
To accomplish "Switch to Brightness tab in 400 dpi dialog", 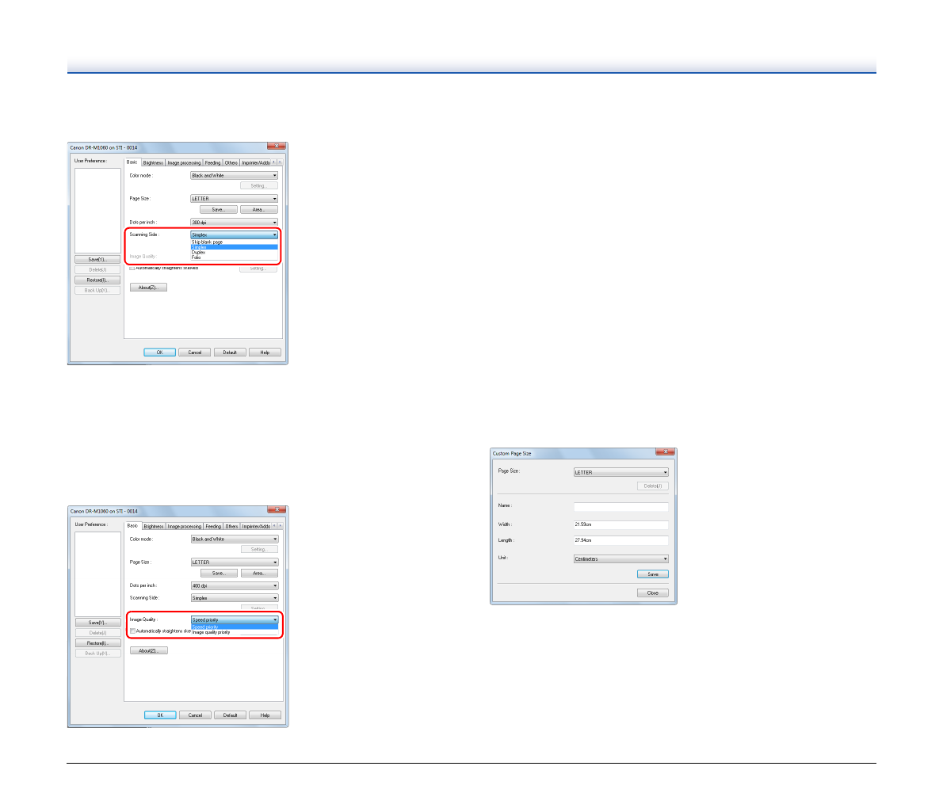I will pyautogui.click(x=154, y=526).
